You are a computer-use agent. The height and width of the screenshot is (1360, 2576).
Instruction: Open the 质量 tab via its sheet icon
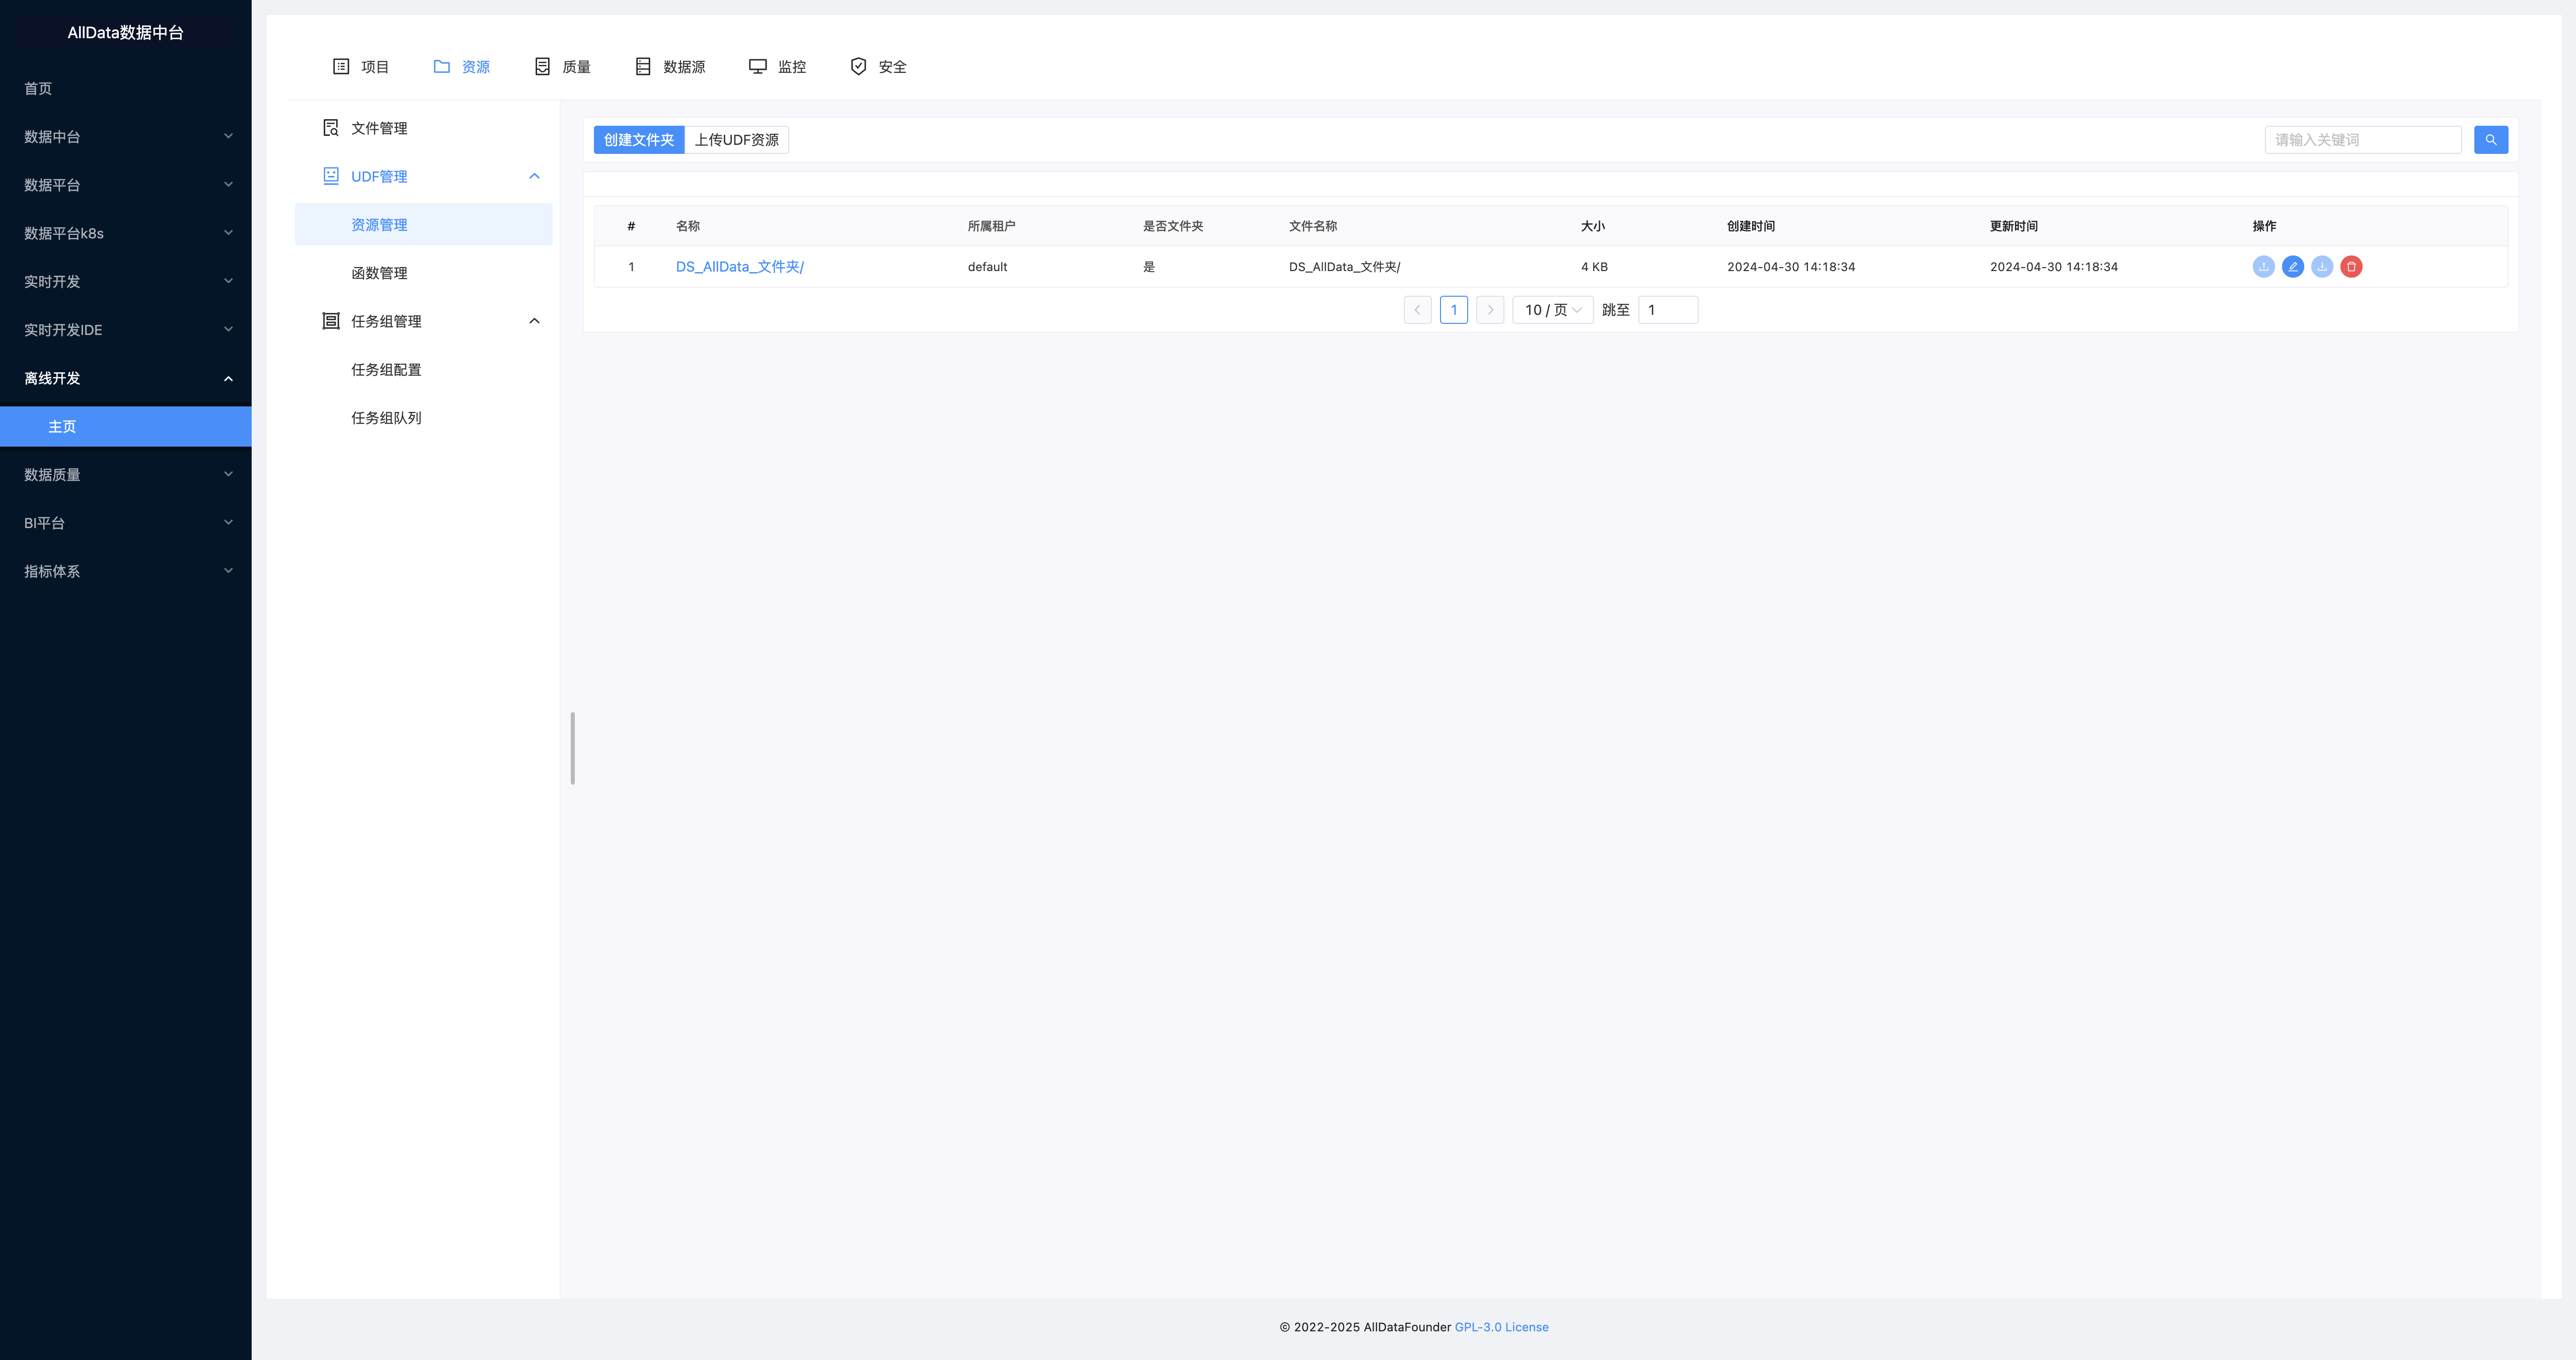542,66
